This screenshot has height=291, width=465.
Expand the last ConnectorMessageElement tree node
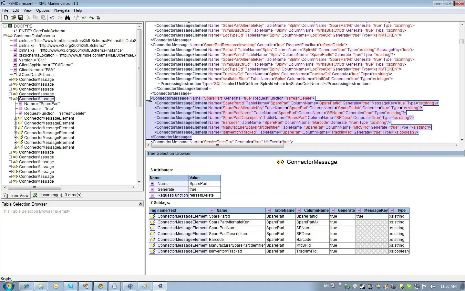click(x=15, y=147)
